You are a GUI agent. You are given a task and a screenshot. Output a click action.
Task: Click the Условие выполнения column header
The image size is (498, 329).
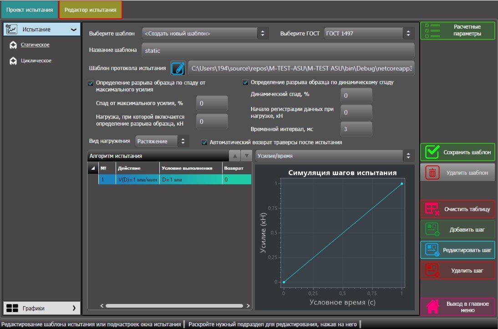pyautogui.click(x=191, y=168)
